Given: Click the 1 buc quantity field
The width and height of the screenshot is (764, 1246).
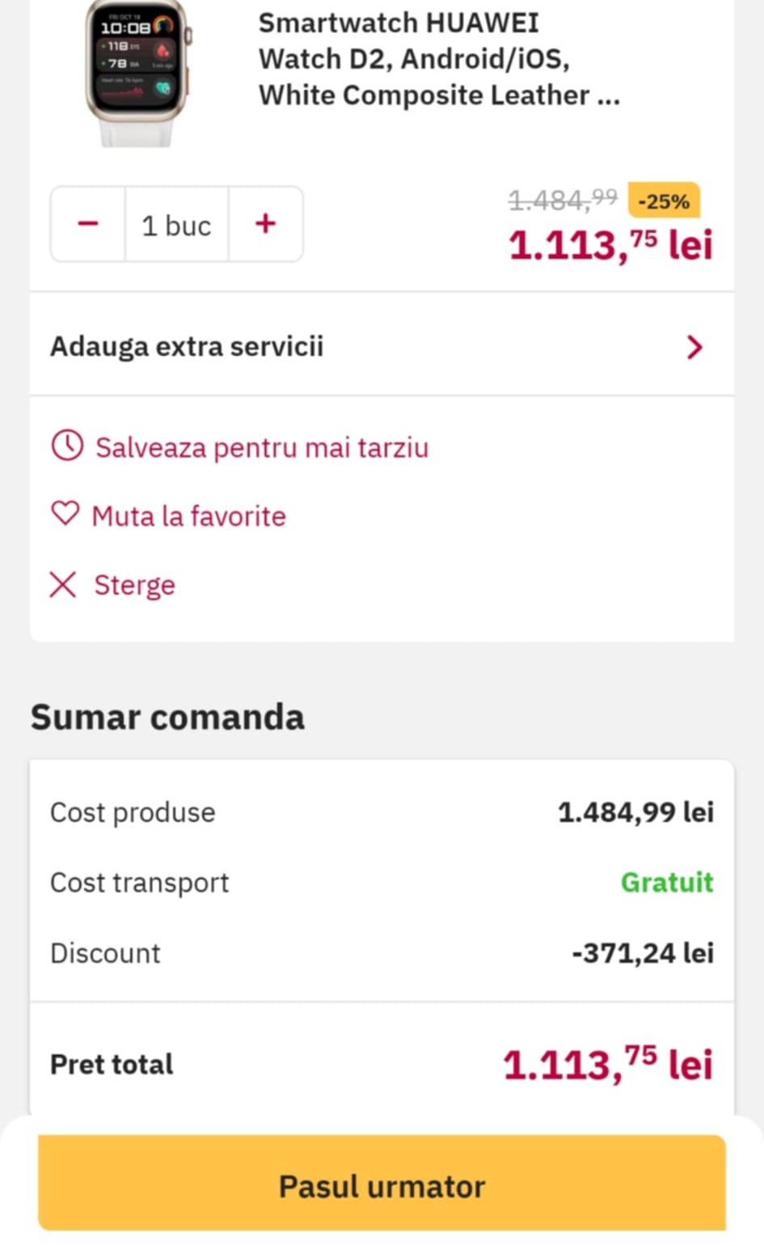Looking at the screenshot, I should click(x=176, y=225).
